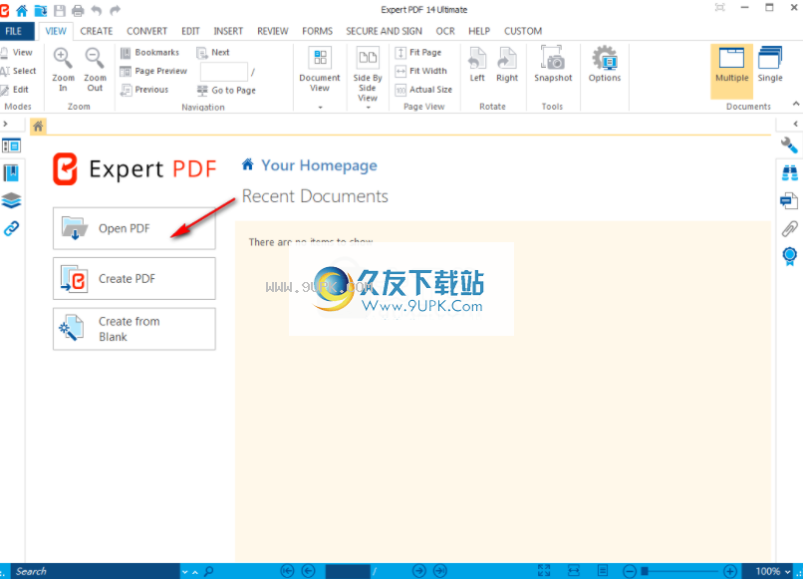Open the layers sidebar panel
The image size is (803, 579).
click(x=11, y=200)
